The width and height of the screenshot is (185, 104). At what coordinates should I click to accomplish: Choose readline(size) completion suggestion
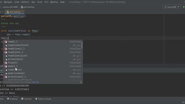[43, 56]
